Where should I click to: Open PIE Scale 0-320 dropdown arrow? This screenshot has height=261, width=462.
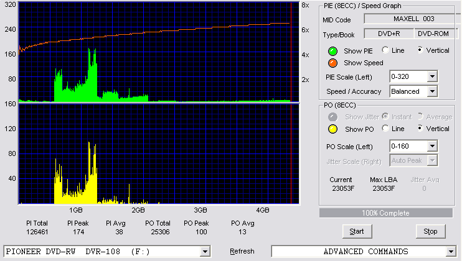coord(432,76)
